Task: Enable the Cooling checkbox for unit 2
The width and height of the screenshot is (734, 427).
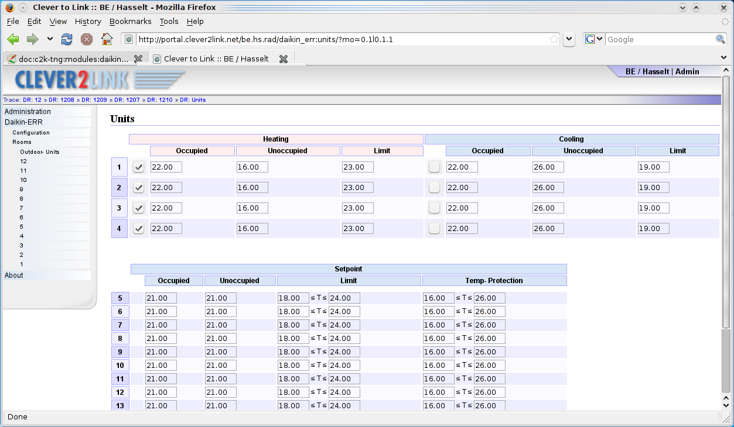Action: (x=434, y=188)
